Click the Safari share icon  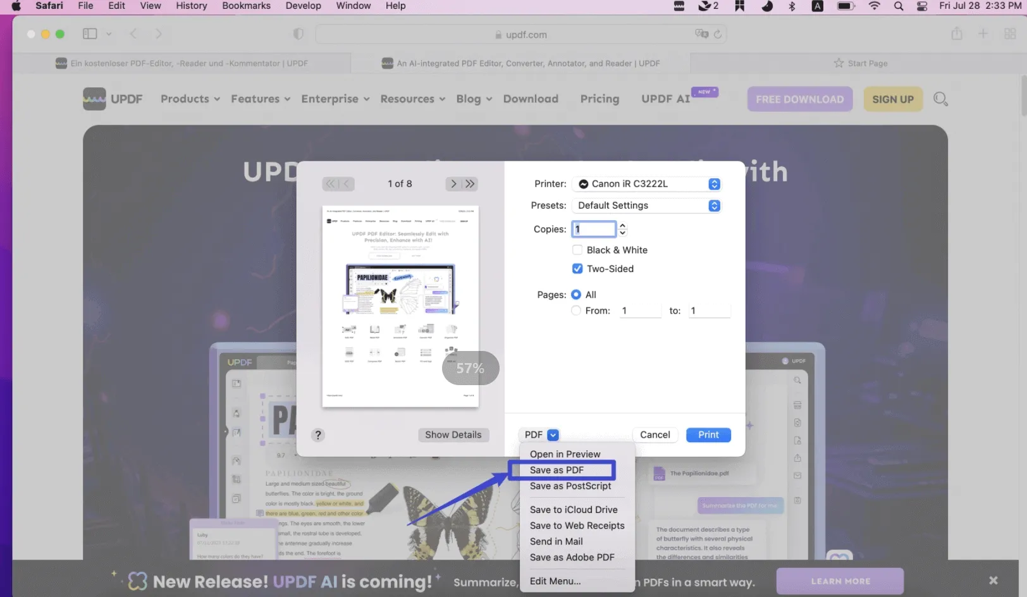point(957,34)
